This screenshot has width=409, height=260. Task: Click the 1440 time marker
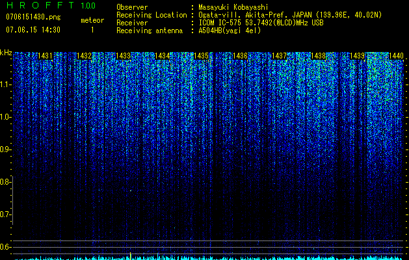[396, 56]
